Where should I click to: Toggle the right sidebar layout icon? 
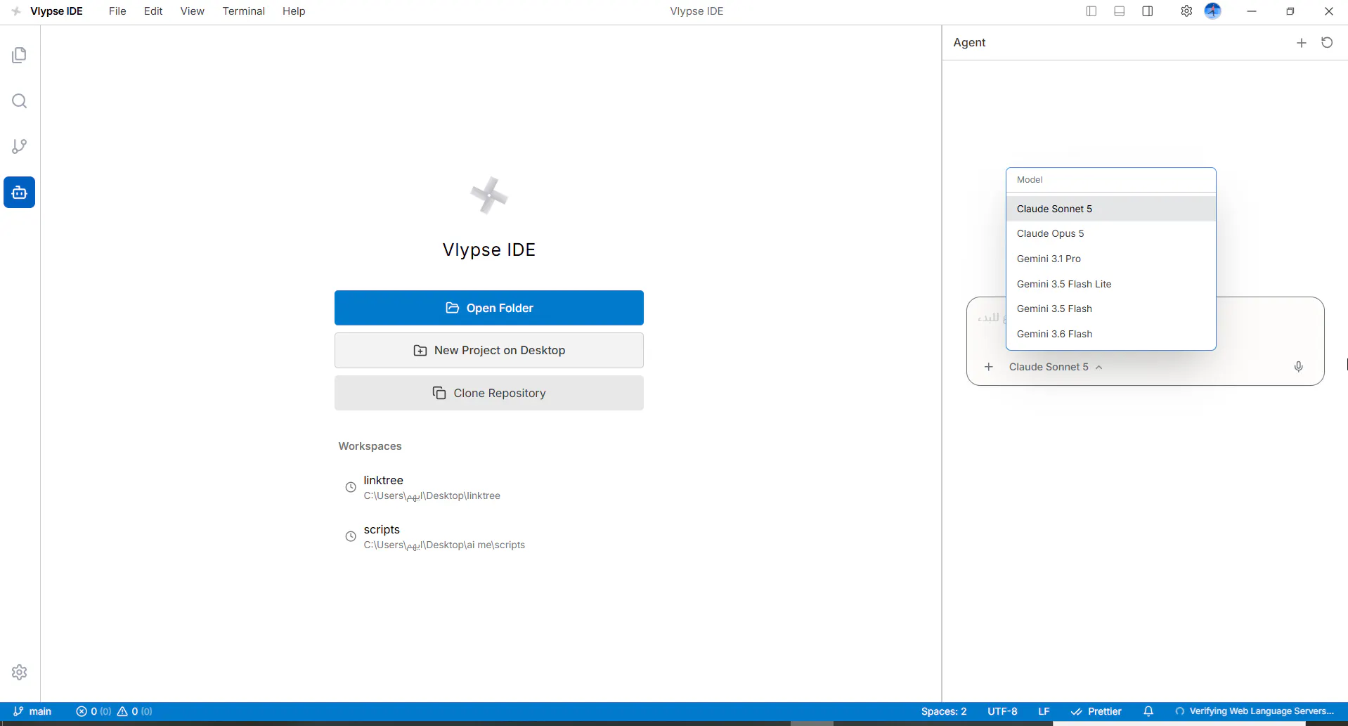click(x=1148, y=11)
